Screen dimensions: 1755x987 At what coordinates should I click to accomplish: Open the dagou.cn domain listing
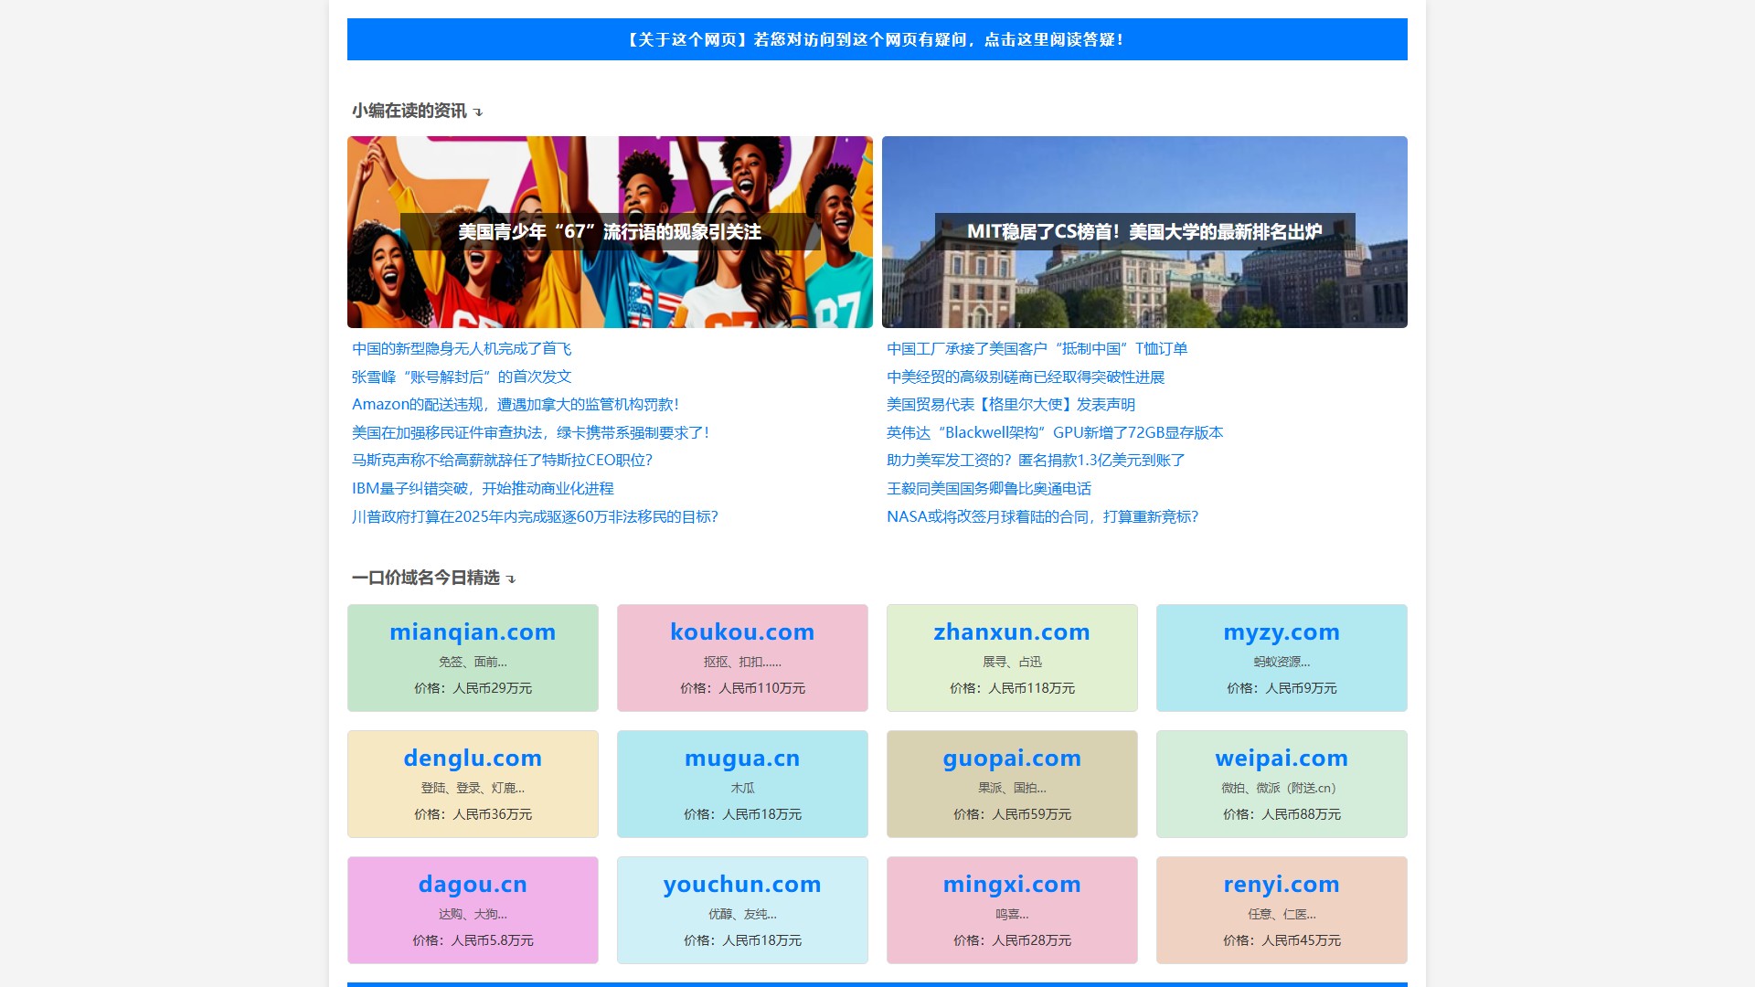pos(473,909)
